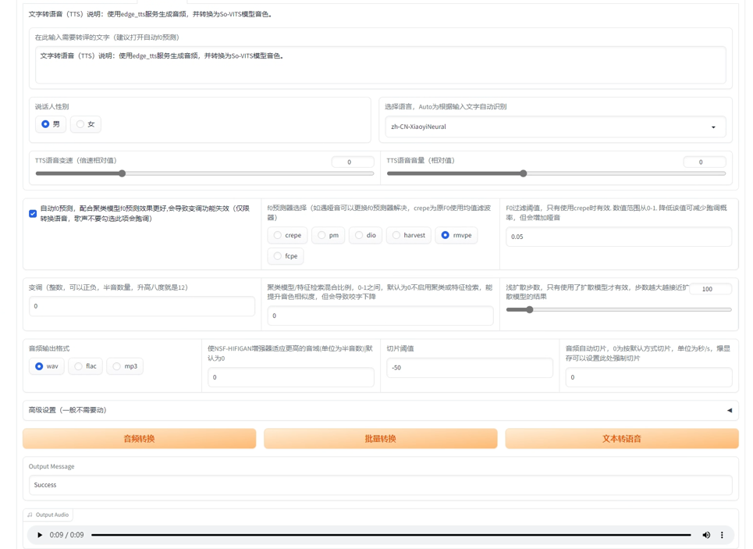This screenshot has height=549, width=753.
Task: Play the output audio
Action: (40, 535)
